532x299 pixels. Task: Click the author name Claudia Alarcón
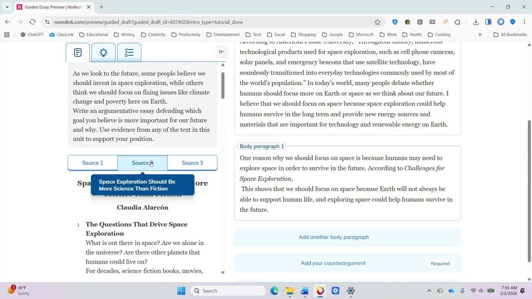(x=143, y=207)
